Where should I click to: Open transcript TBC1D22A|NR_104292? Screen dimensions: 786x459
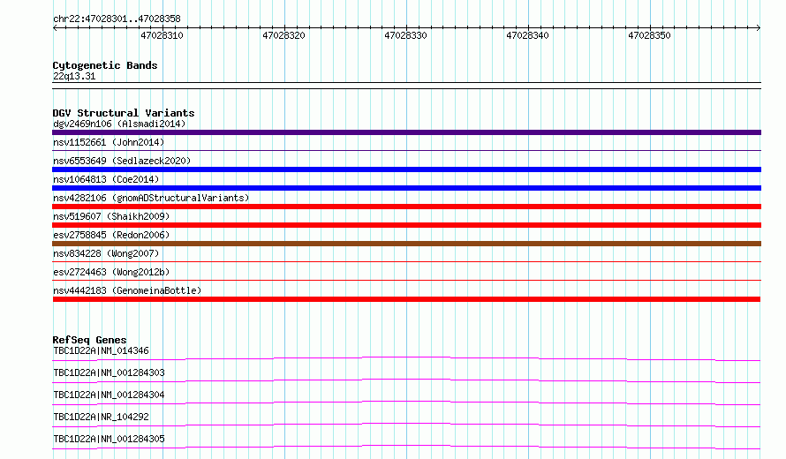pyautogui.click(x=101, y=417)
